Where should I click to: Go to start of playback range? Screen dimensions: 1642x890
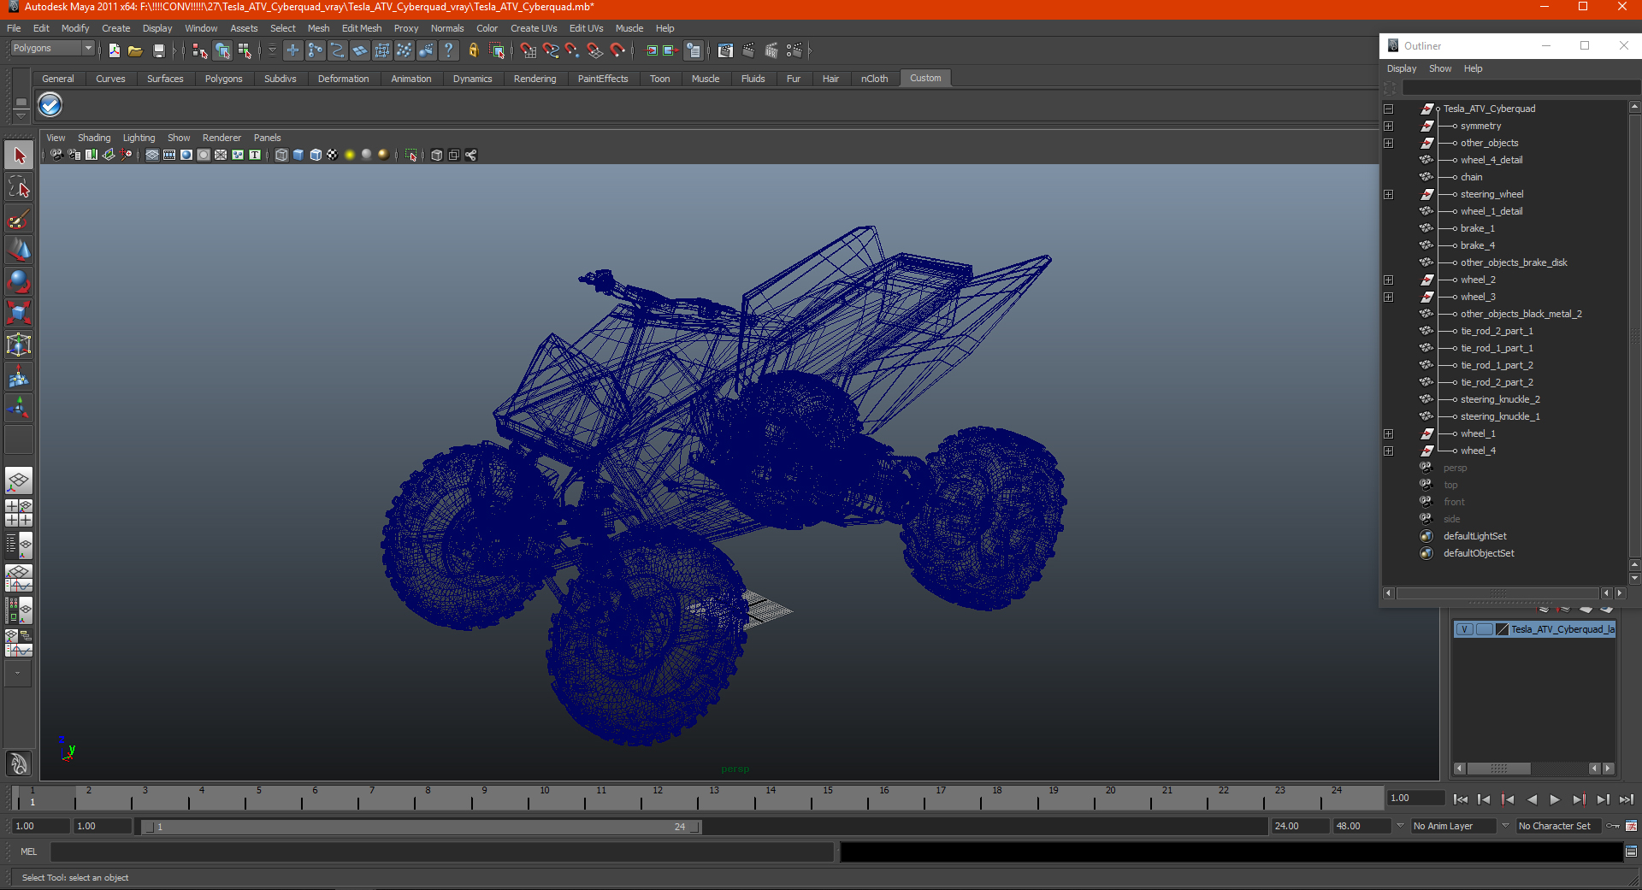(x=1461, y=799)
